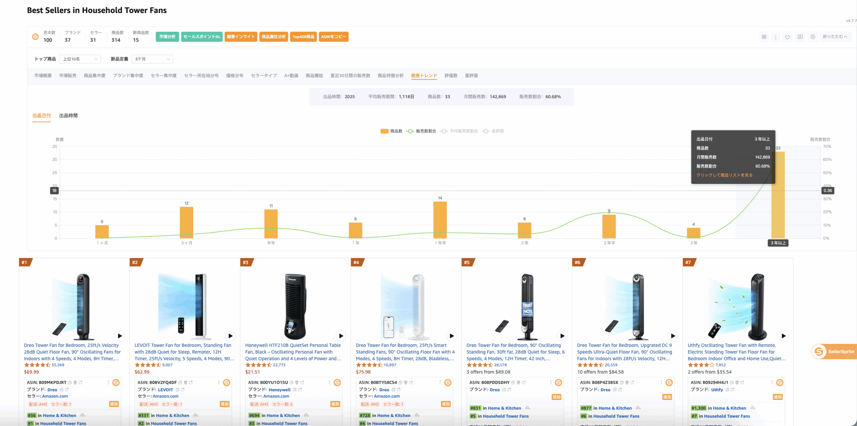Open rank chart icon beside #331 Home & Kitchen
This screenshot has width=857, height=426.
pos(196,415)
